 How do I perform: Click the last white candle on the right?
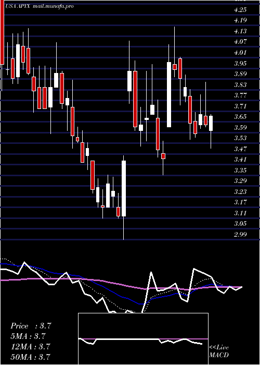211,124
